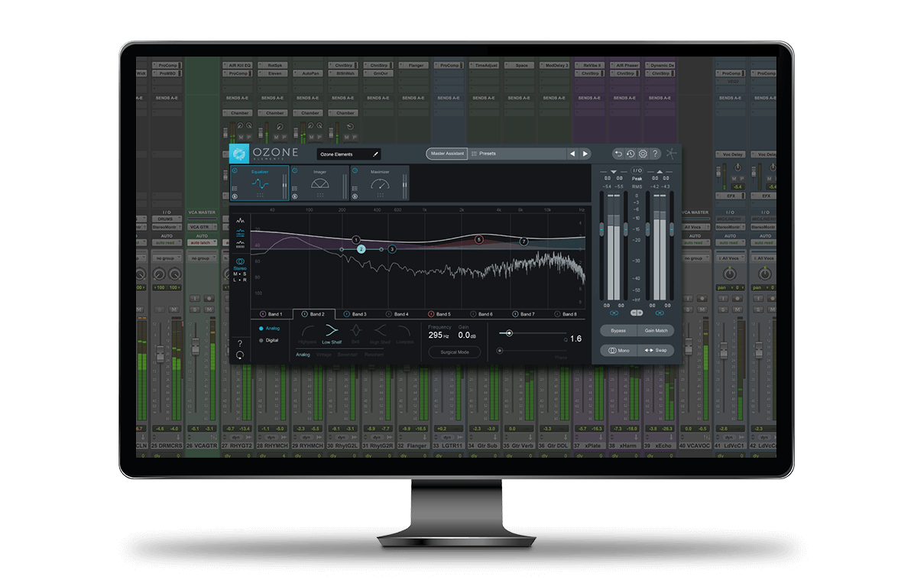The width and height of the screenshot is (914, 580).
Task: Solo the Equalizer module
Action: point(235,196)
